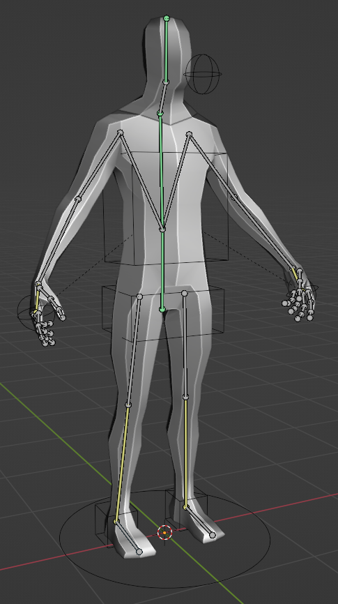Select the clavicle bone leading to screen-right shoulder
The image size is (338, 604).
[176, 181]
